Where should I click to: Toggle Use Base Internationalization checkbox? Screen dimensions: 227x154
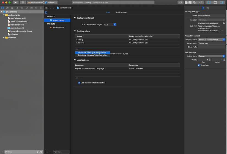click(79, 83)
